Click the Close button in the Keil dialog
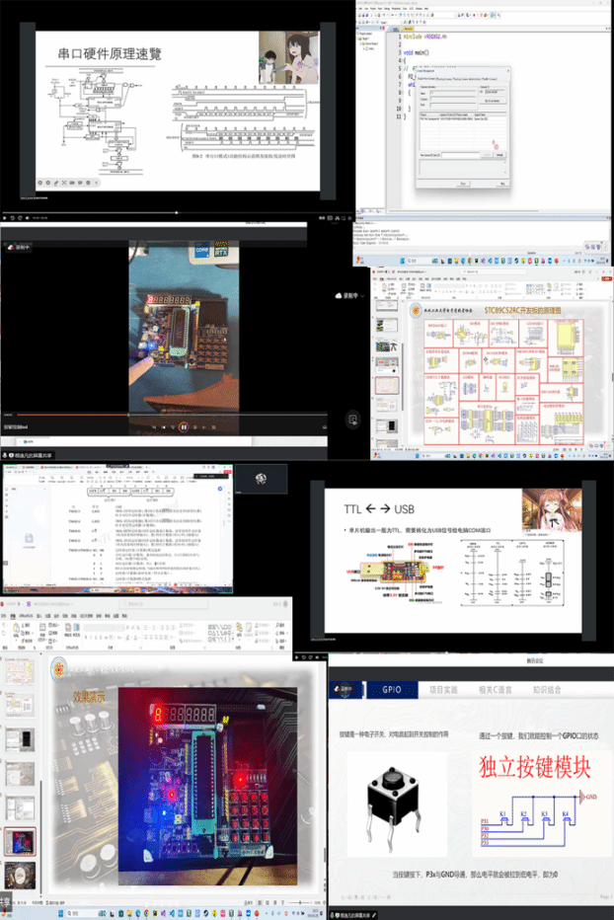The width and height of the screenshot is (614, 920). (463, 183)
